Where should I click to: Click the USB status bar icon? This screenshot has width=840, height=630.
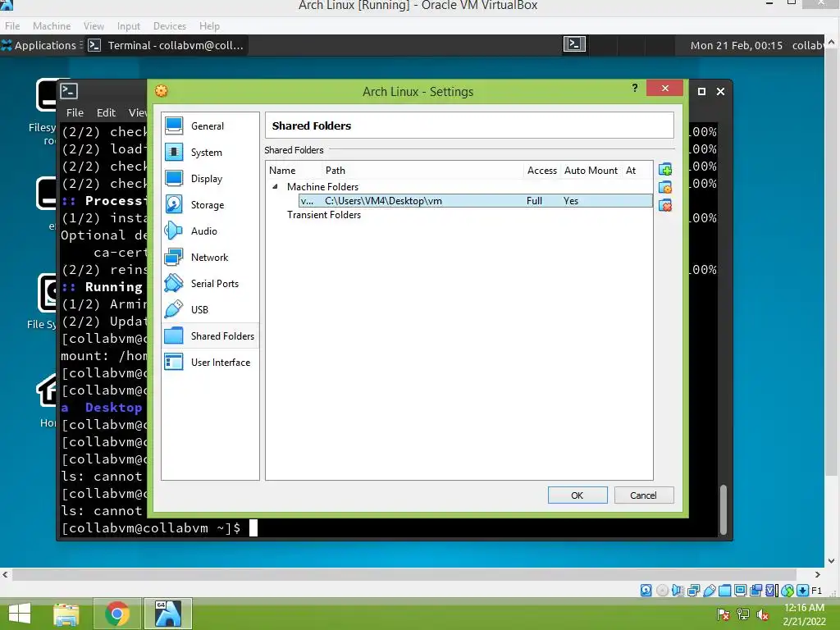pos(710,591)
